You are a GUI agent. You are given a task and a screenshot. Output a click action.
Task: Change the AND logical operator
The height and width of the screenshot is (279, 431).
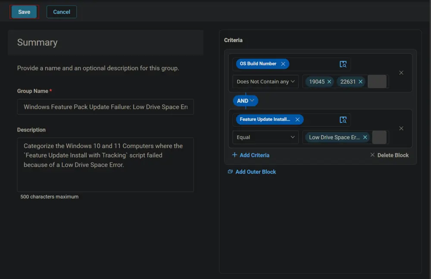pos(246,101)
